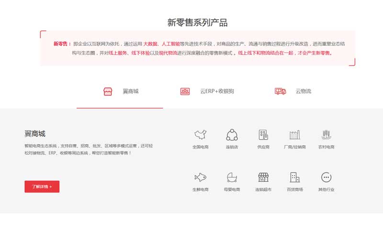Click the 翼商城 heading in the gray panel

[x=35, y=134]
